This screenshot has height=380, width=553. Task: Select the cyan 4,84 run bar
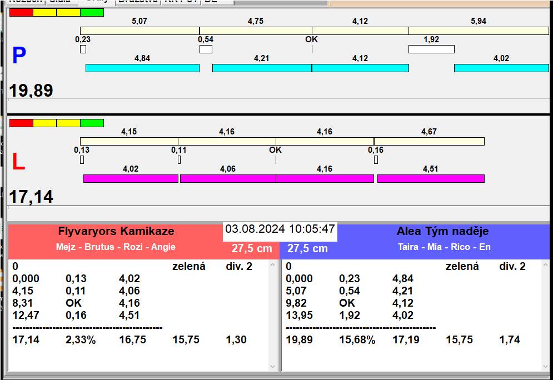[x=142, y=68]
